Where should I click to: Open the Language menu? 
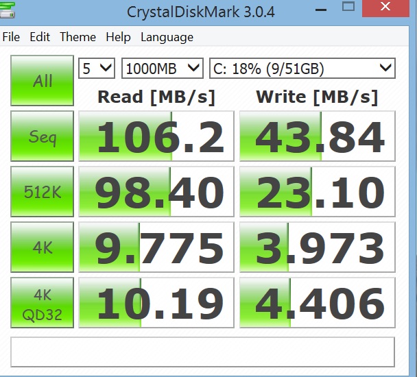click(x=167, y=37)
